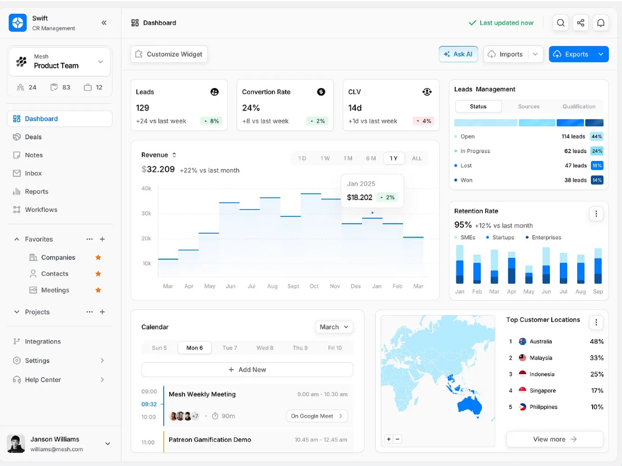622x466 pixels.
Task: Toggle star on Contacts favorite
Action: click(98, 274)
